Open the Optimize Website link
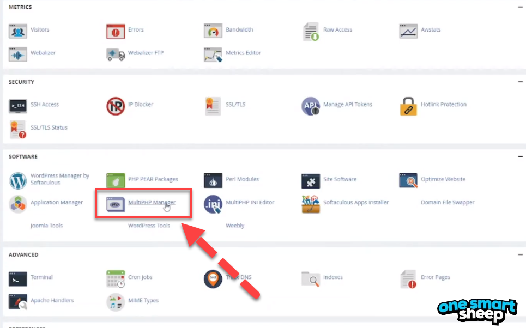The image size is (526, 328). [443, 179]
